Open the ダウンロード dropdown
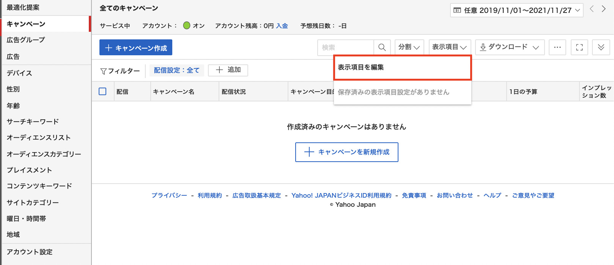The height and width of the screenshot is (265, 614). (x=510, y=47)
